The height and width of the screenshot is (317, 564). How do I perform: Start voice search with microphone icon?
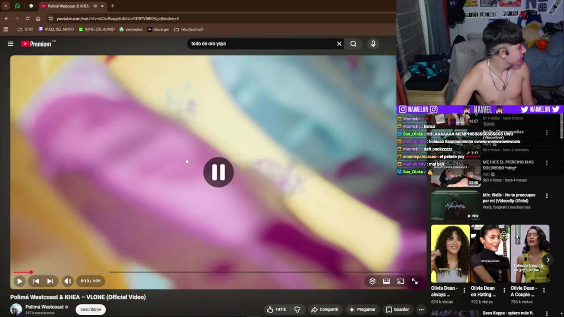pos(373,44)
